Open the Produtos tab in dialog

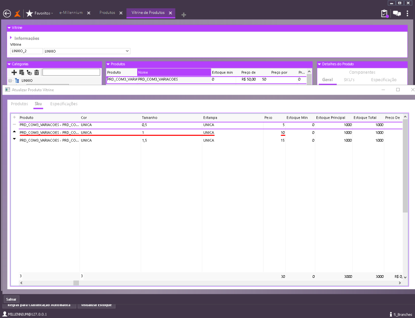[19, 104]
